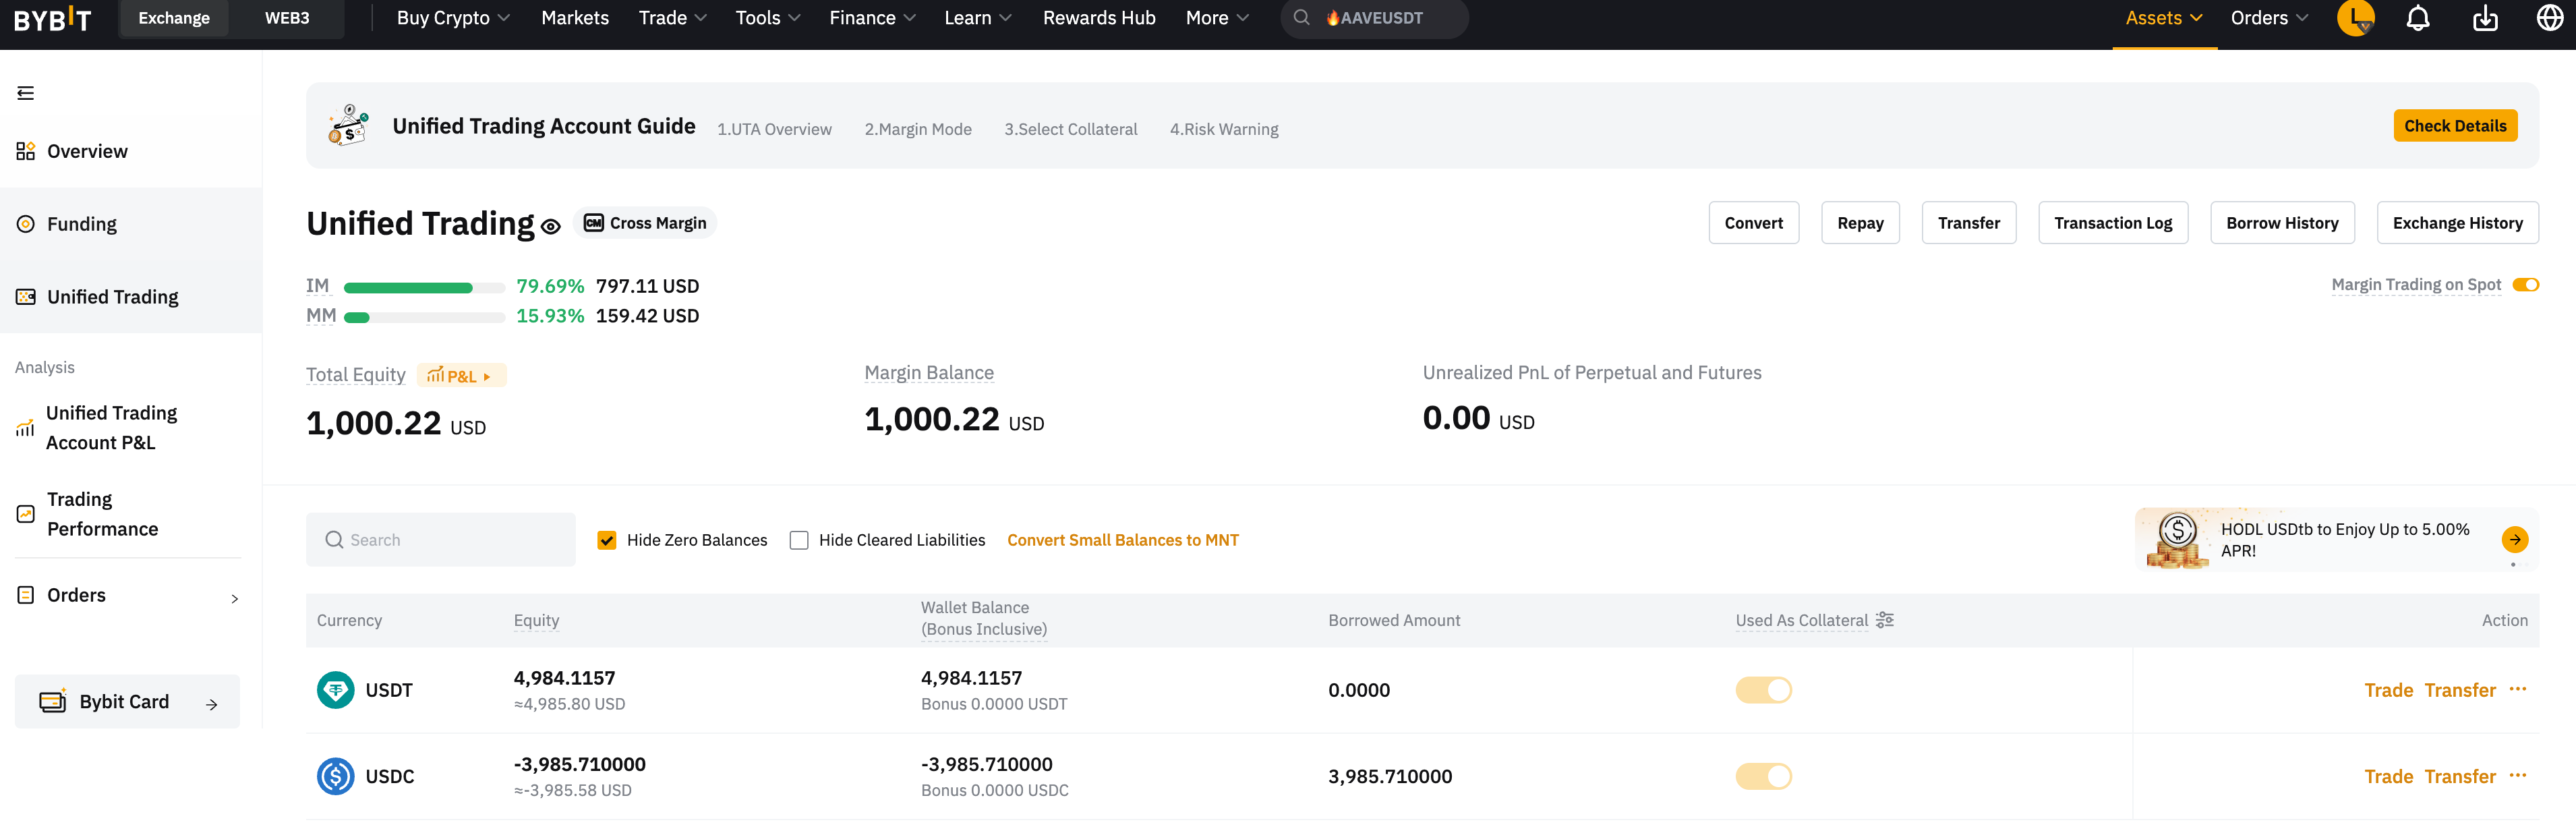Open the Orders dropdown in header
The width and height of the screenshot is (2576, 831).
(x=2269, y=18)
